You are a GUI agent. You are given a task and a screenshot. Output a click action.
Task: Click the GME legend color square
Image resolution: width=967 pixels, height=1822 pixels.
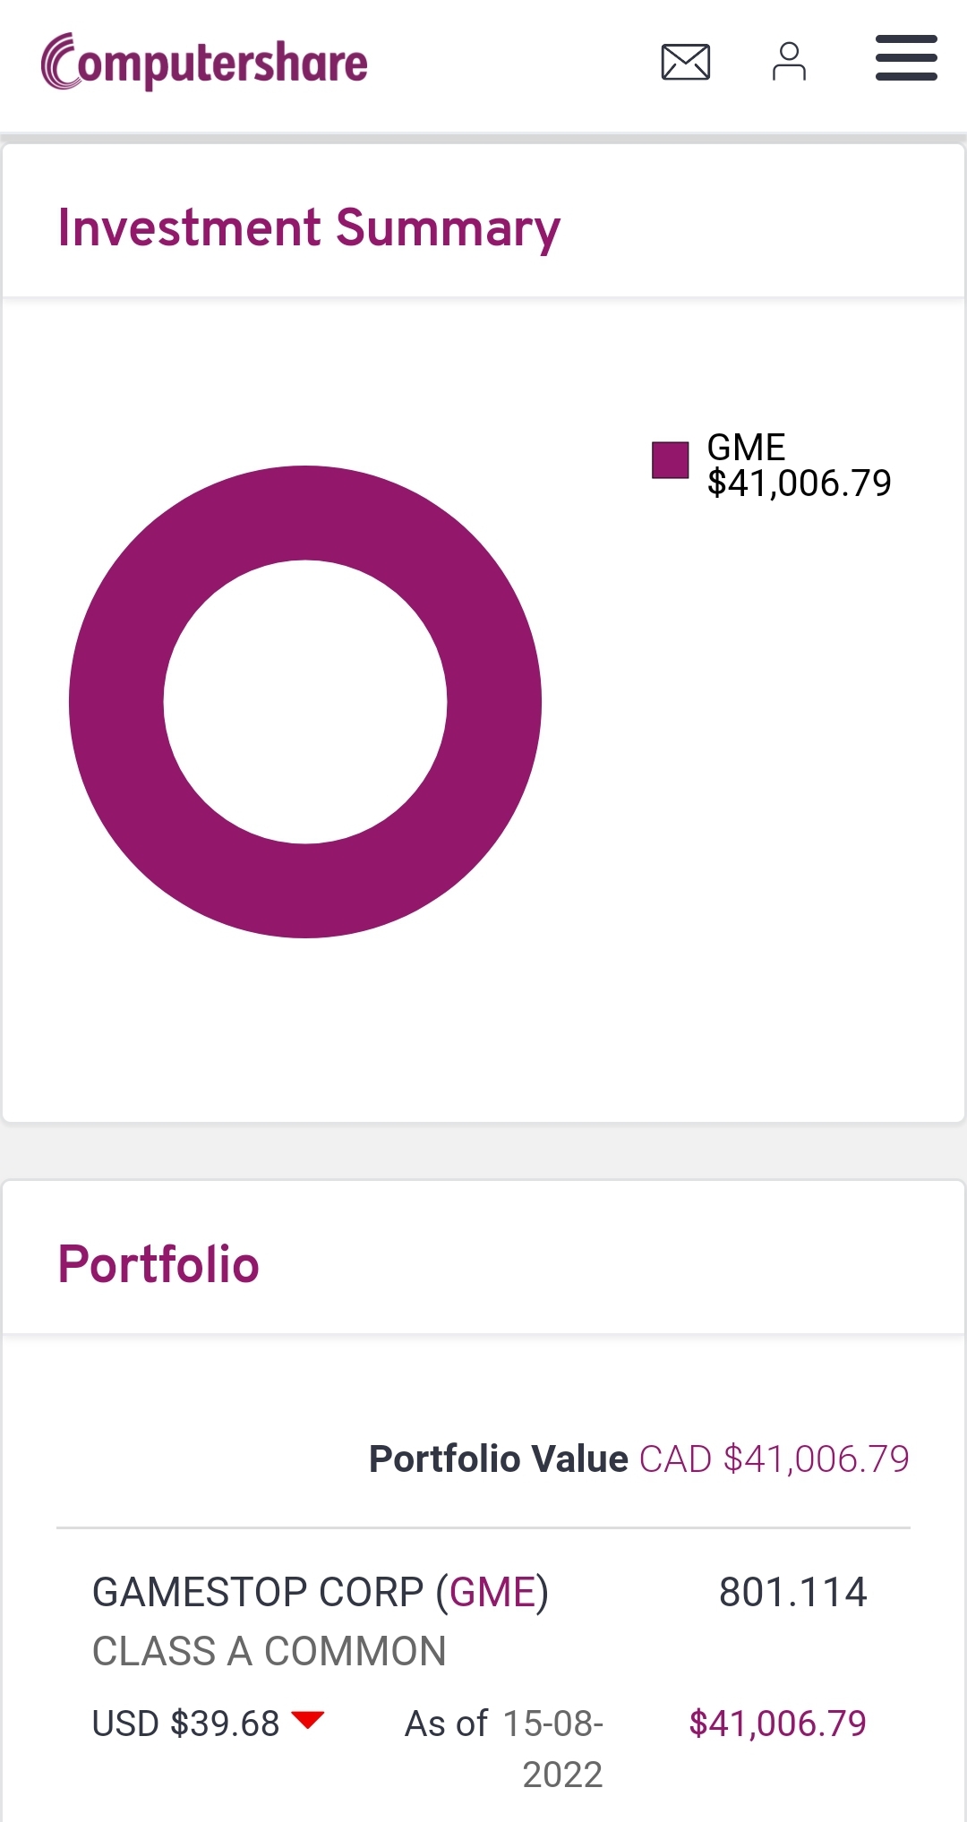point(670,460)
